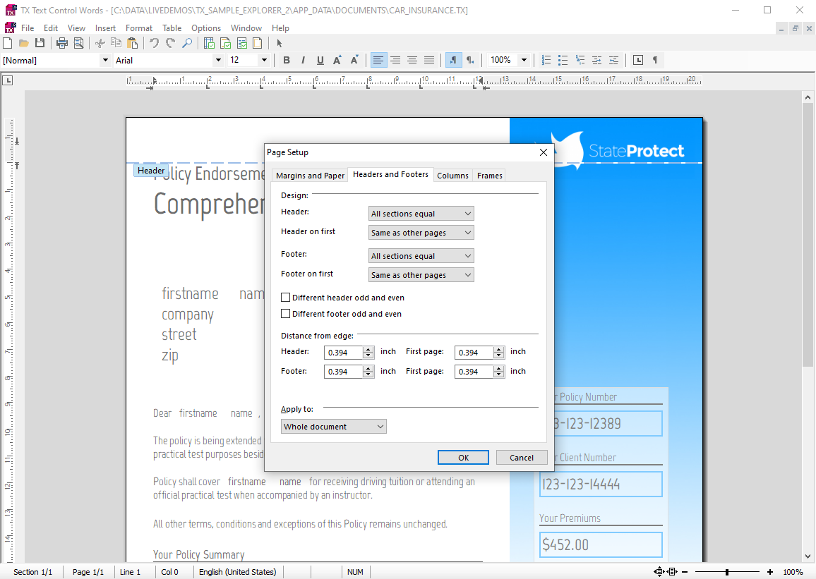This screenshot has height=579, width=816.
Task: Insert a text frame using the L icon
Action: (639, 60)
